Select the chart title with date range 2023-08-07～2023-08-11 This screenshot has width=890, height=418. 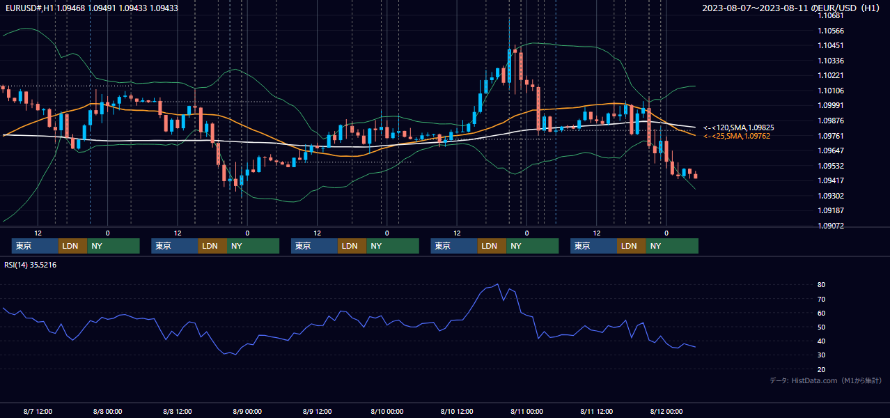pos(793,8)
